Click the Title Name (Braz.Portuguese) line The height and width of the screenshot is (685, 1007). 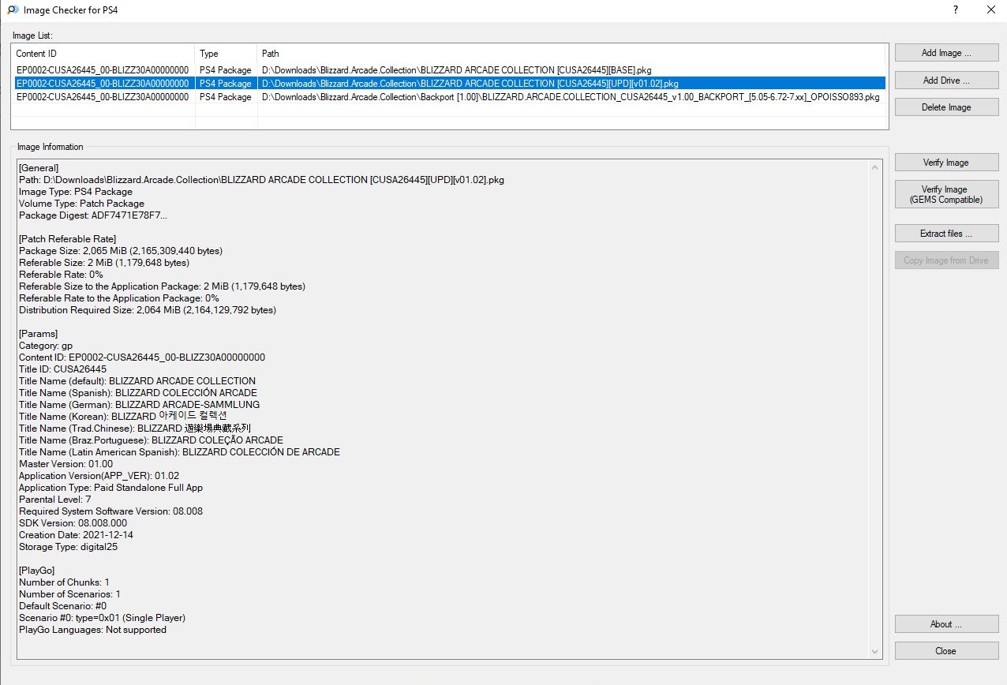(151, 440)
